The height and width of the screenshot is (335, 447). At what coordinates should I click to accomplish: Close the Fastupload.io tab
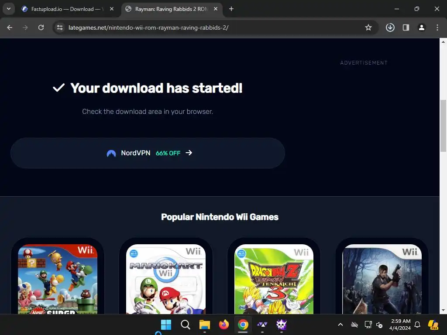[112, 9]
